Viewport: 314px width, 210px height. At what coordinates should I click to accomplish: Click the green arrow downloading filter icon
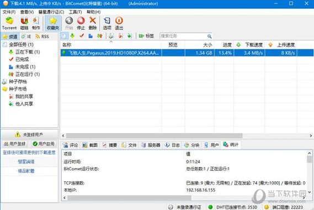point(72,36)
